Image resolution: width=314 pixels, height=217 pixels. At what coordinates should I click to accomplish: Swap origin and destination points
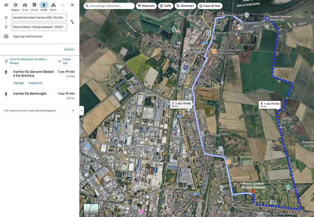click(72, 22)
